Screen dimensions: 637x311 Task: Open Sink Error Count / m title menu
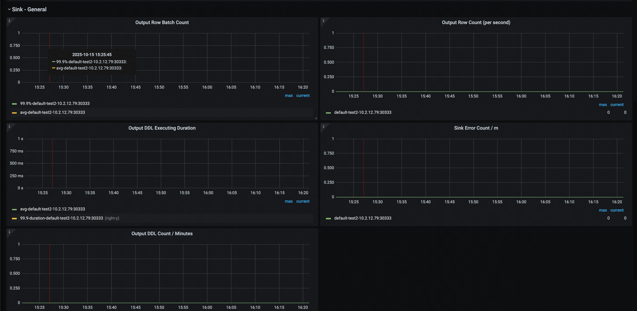point(476,128)
